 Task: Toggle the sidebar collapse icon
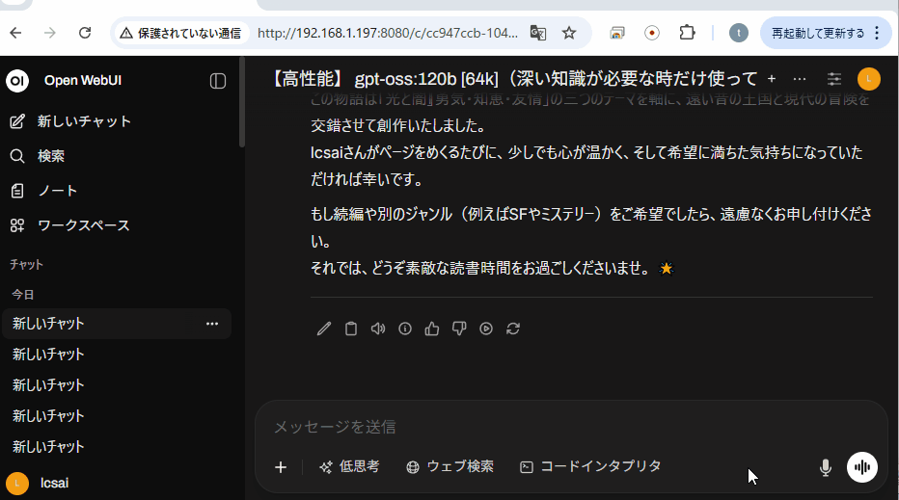pos(218,81)
